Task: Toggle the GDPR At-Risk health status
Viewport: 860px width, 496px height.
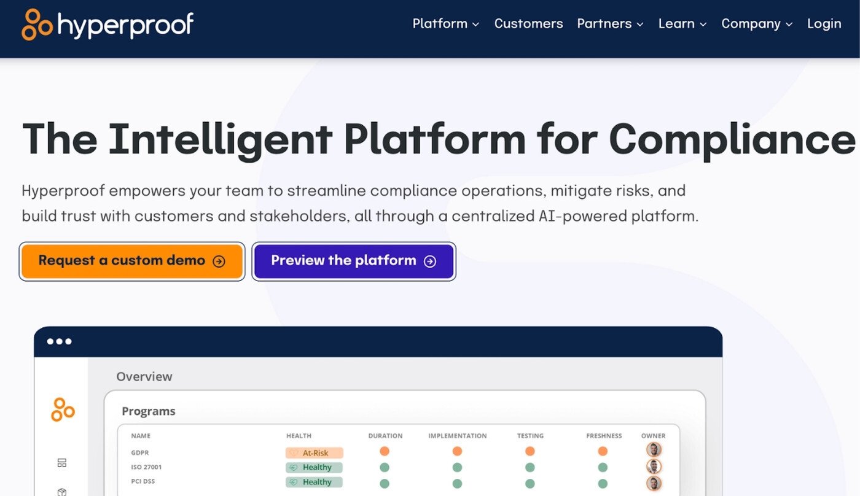Action: pyautogui.click(x=314, y=452)
